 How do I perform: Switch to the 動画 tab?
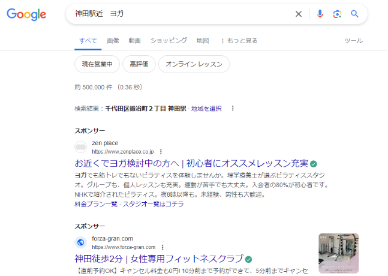[x=135, y=41]
